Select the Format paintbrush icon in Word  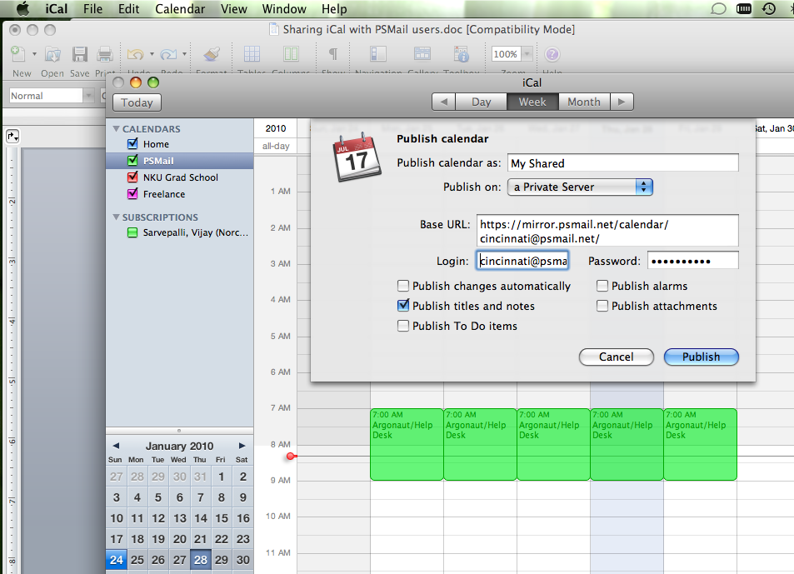(x=211, y=54)
